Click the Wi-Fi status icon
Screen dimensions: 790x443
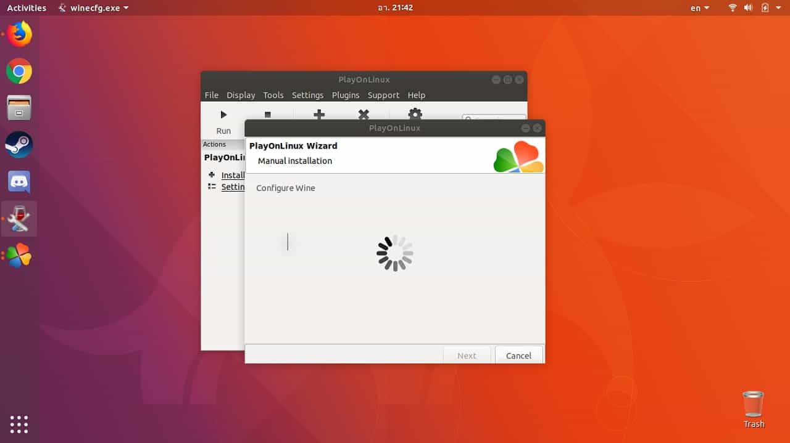click(x=733, y=8)
